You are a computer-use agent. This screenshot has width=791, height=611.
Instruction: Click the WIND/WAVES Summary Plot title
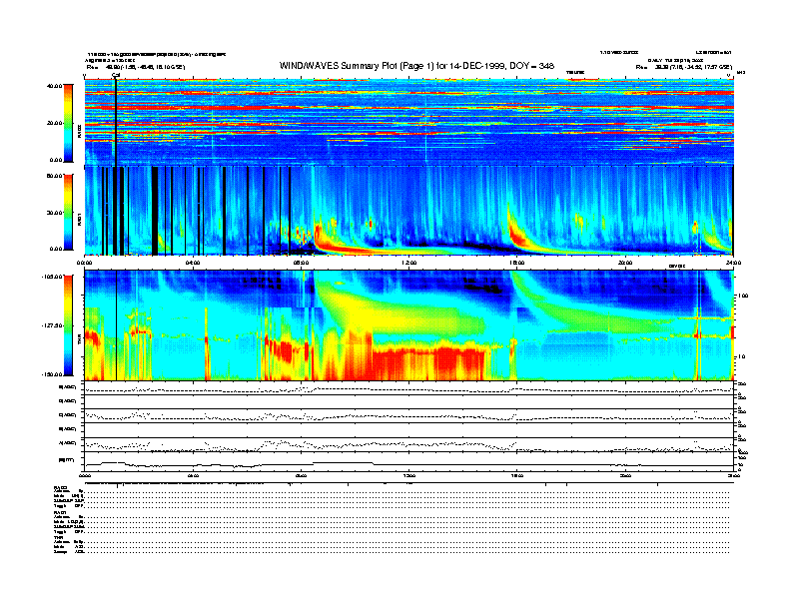(416, 66)
